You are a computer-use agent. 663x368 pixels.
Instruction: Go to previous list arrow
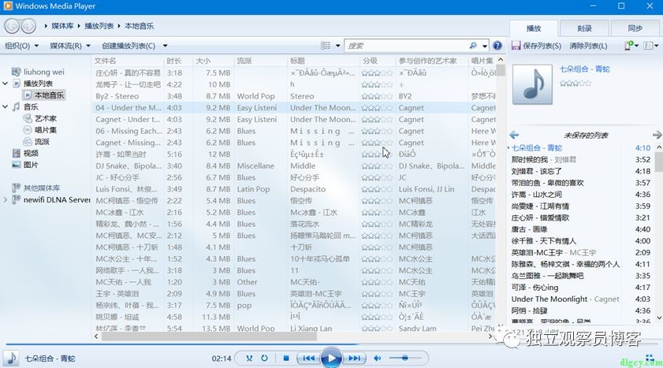pyautogui.click(x=514, y=136)
